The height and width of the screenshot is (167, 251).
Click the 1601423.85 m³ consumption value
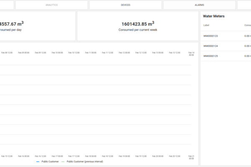tap(138, 24)
